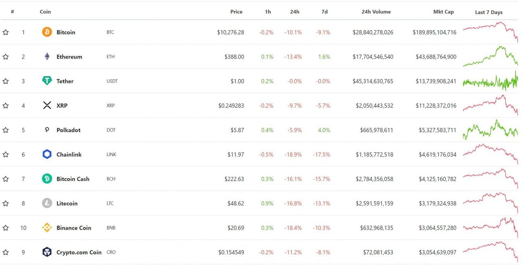Open the Tether coin page link
The image size is (522, 265).
click(x=65, y=81)
